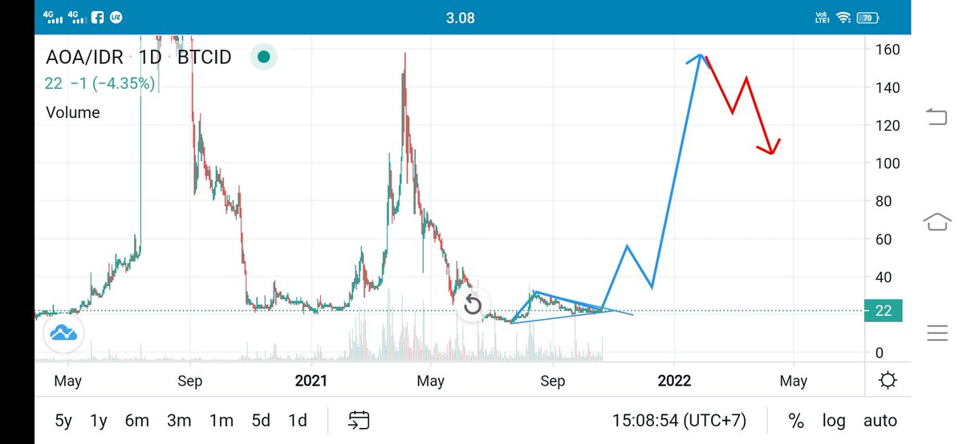Screen dimensions: 963x444
Task: Select the 3m time range
Action: coord(179,420)
